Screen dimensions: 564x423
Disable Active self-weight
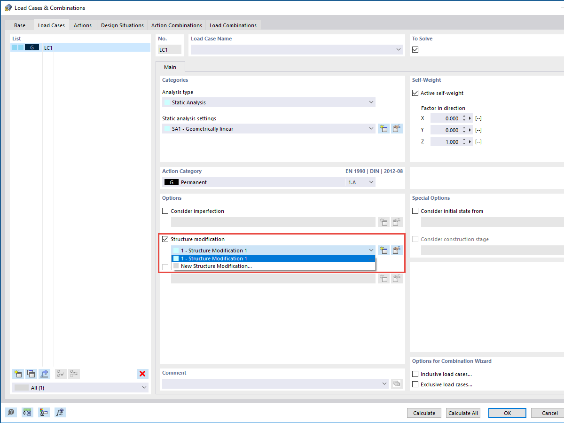[415, 93]
